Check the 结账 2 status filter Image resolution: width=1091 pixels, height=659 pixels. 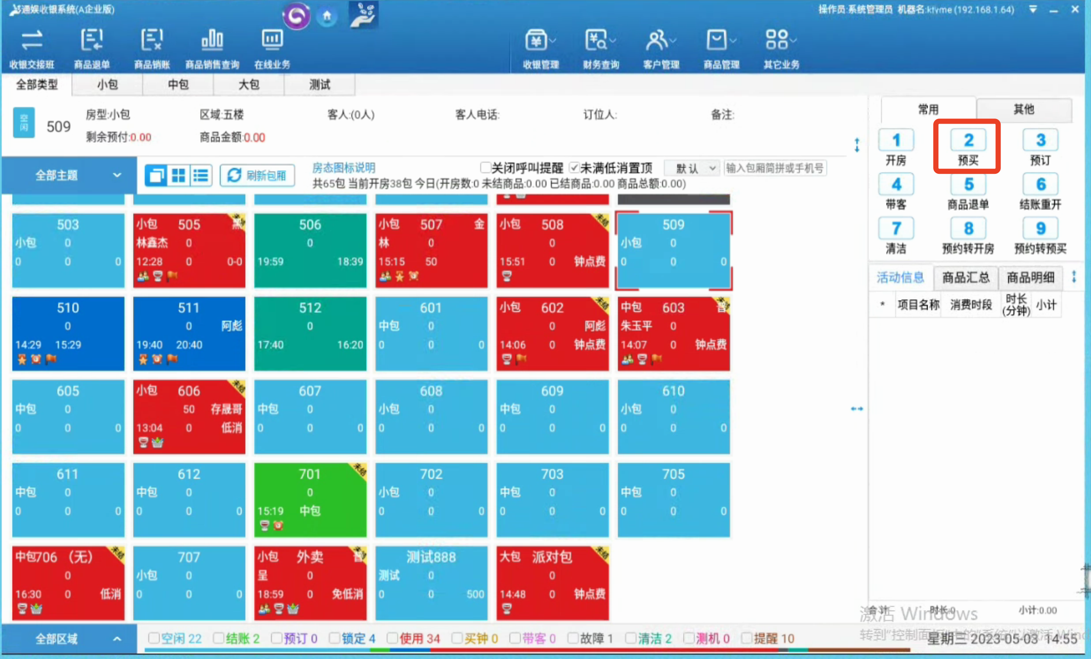tap(218, 638)
